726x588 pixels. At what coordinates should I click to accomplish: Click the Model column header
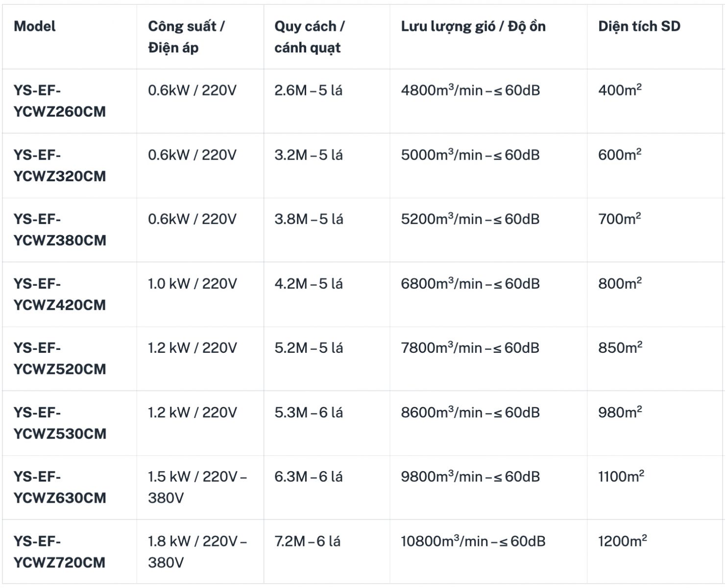pos(34,26)
